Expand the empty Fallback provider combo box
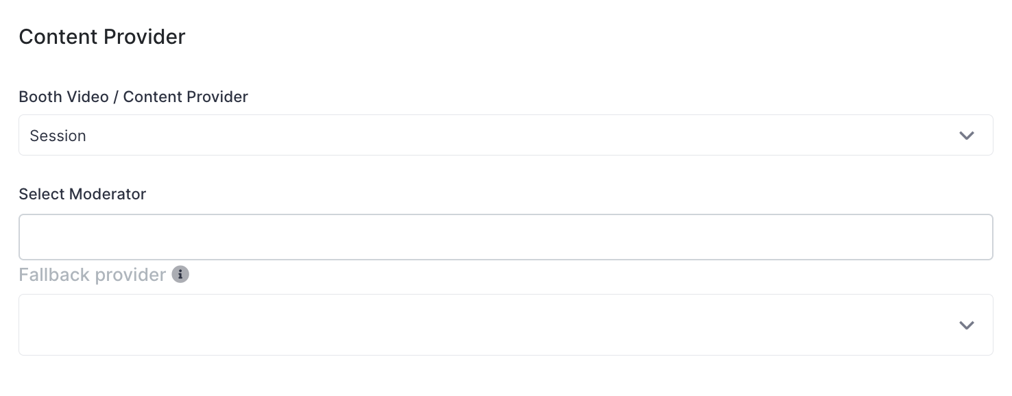 (x=506, y=325)
